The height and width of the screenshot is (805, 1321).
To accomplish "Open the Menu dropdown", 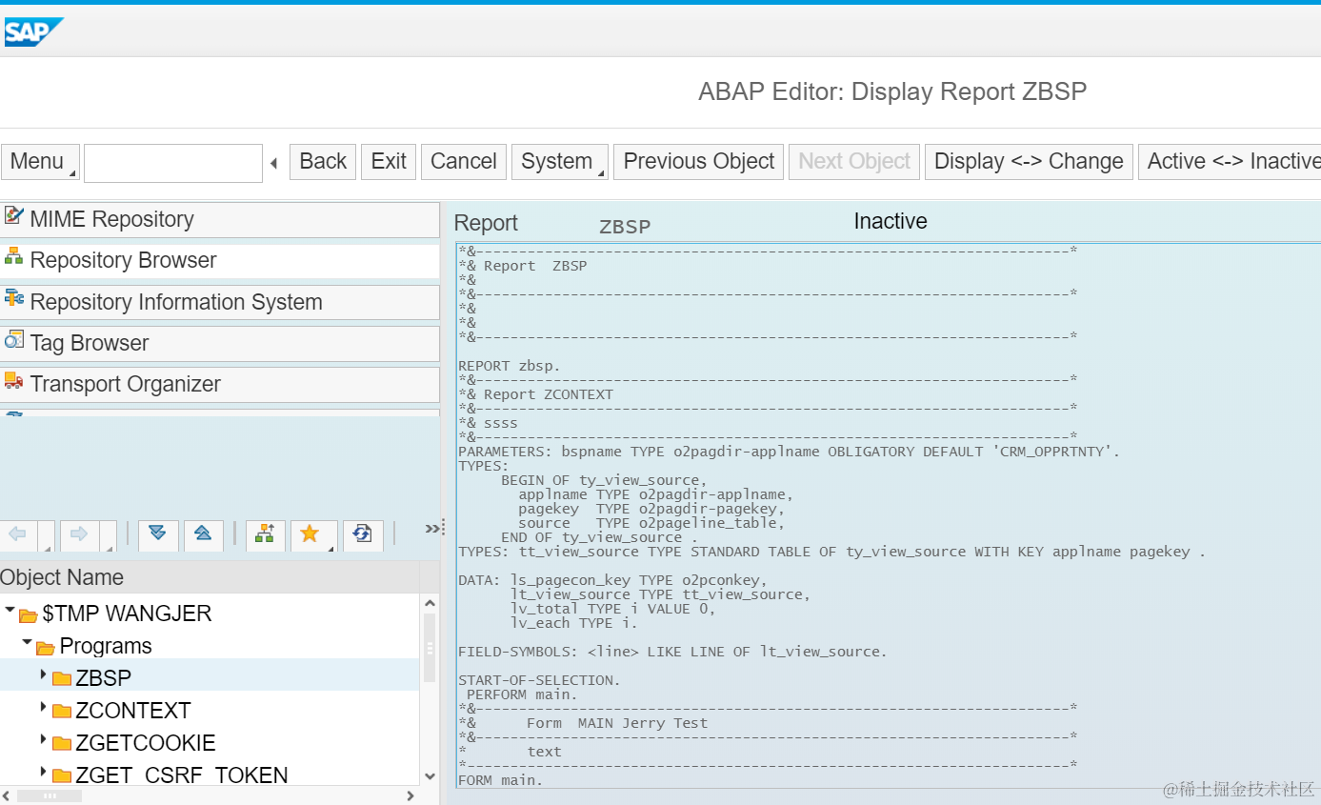I will click(40, 161).
